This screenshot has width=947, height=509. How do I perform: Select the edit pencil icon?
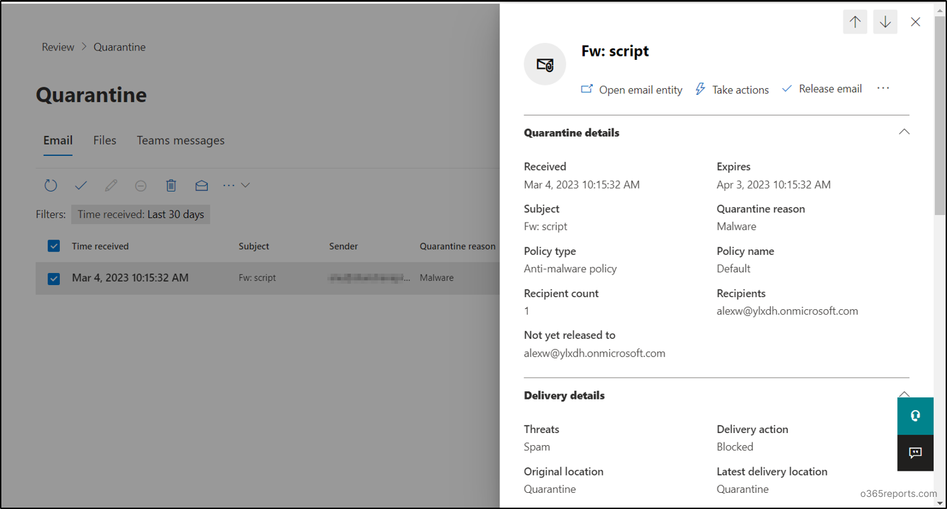coord(111,185)
